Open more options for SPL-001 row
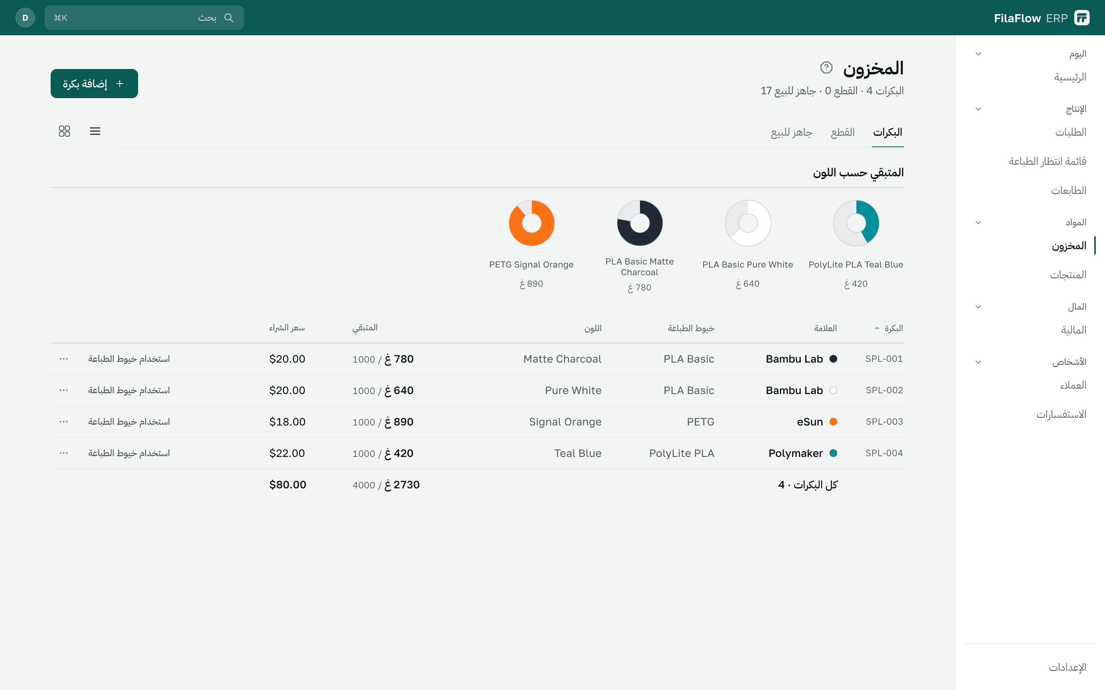Screen dimensions: 1105x690 pos(63,359)
